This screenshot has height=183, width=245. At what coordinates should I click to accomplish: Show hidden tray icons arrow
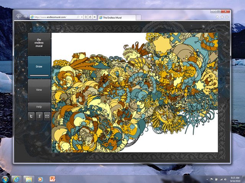207,180
